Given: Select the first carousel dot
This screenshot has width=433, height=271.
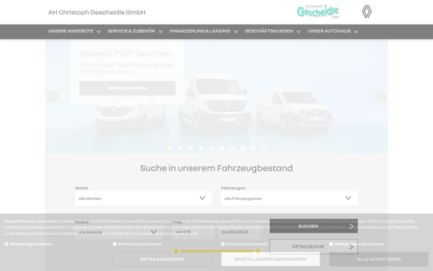Looking at the screenshot, I should [x=170, y=148].
